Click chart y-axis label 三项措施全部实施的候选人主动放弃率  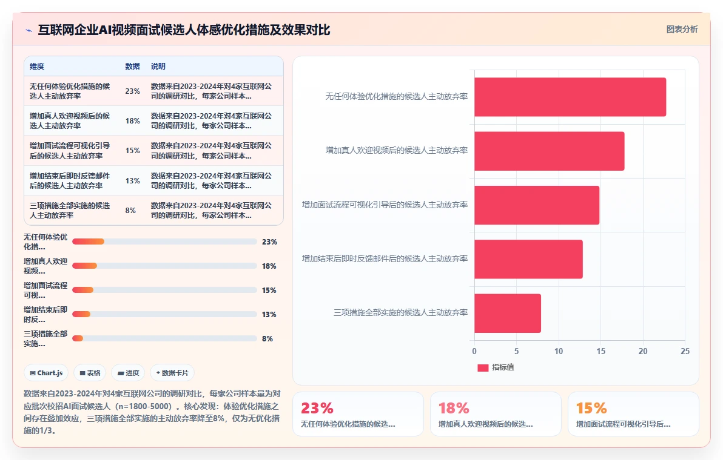tap(401, 313)
